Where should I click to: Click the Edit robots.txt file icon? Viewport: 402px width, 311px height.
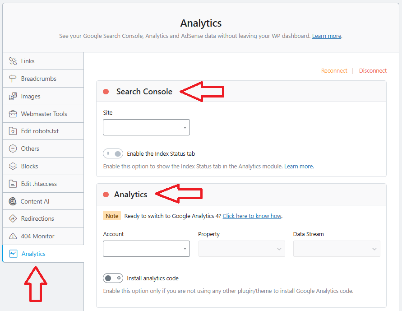[x=13, y=131]
